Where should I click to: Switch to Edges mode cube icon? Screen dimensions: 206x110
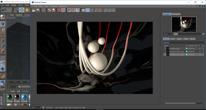click(3, 46)
